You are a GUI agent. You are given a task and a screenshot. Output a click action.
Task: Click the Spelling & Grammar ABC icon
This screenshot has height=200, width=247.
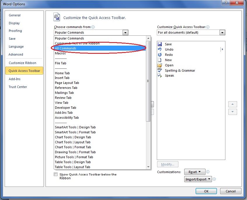click(159, 70)
